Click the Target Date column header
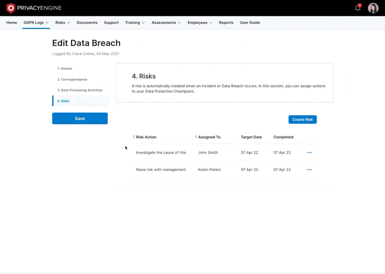This screenshot has width=385, height=274. coord(251,137)
